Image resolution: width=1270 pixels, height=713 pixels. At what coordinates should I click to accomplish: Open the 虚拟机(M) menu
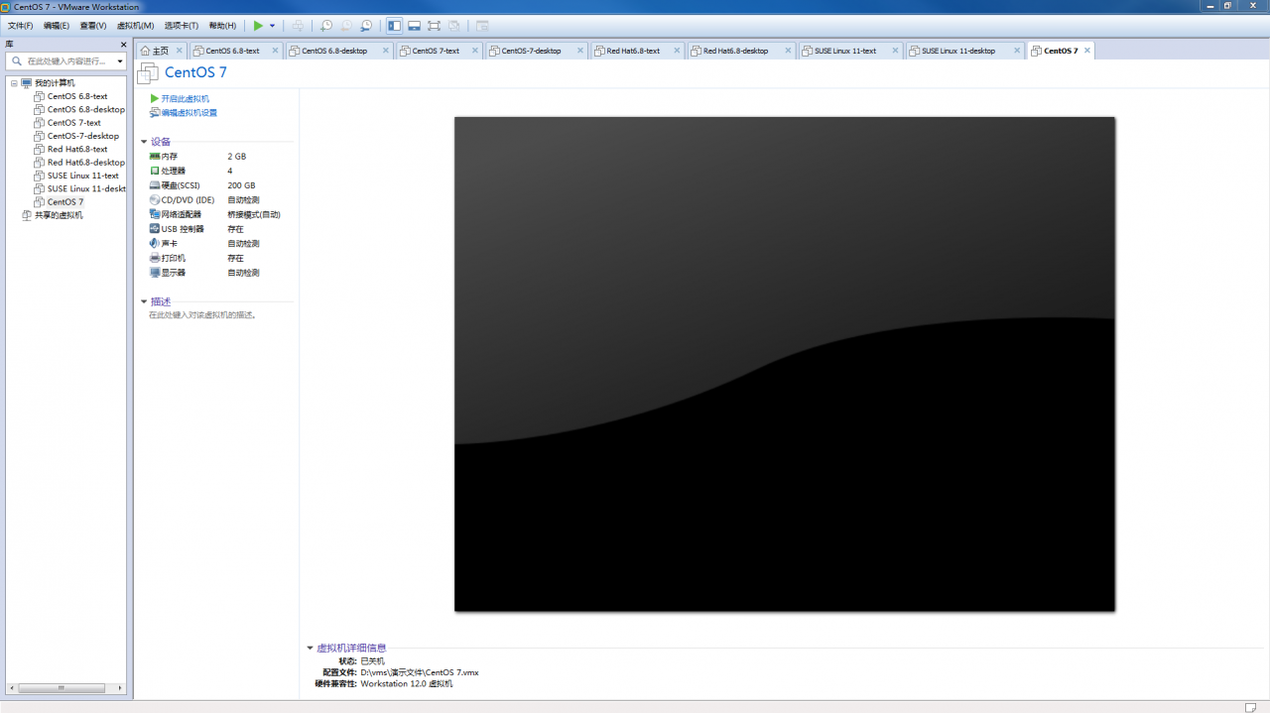pyautogui.click(x=135, y=26)
